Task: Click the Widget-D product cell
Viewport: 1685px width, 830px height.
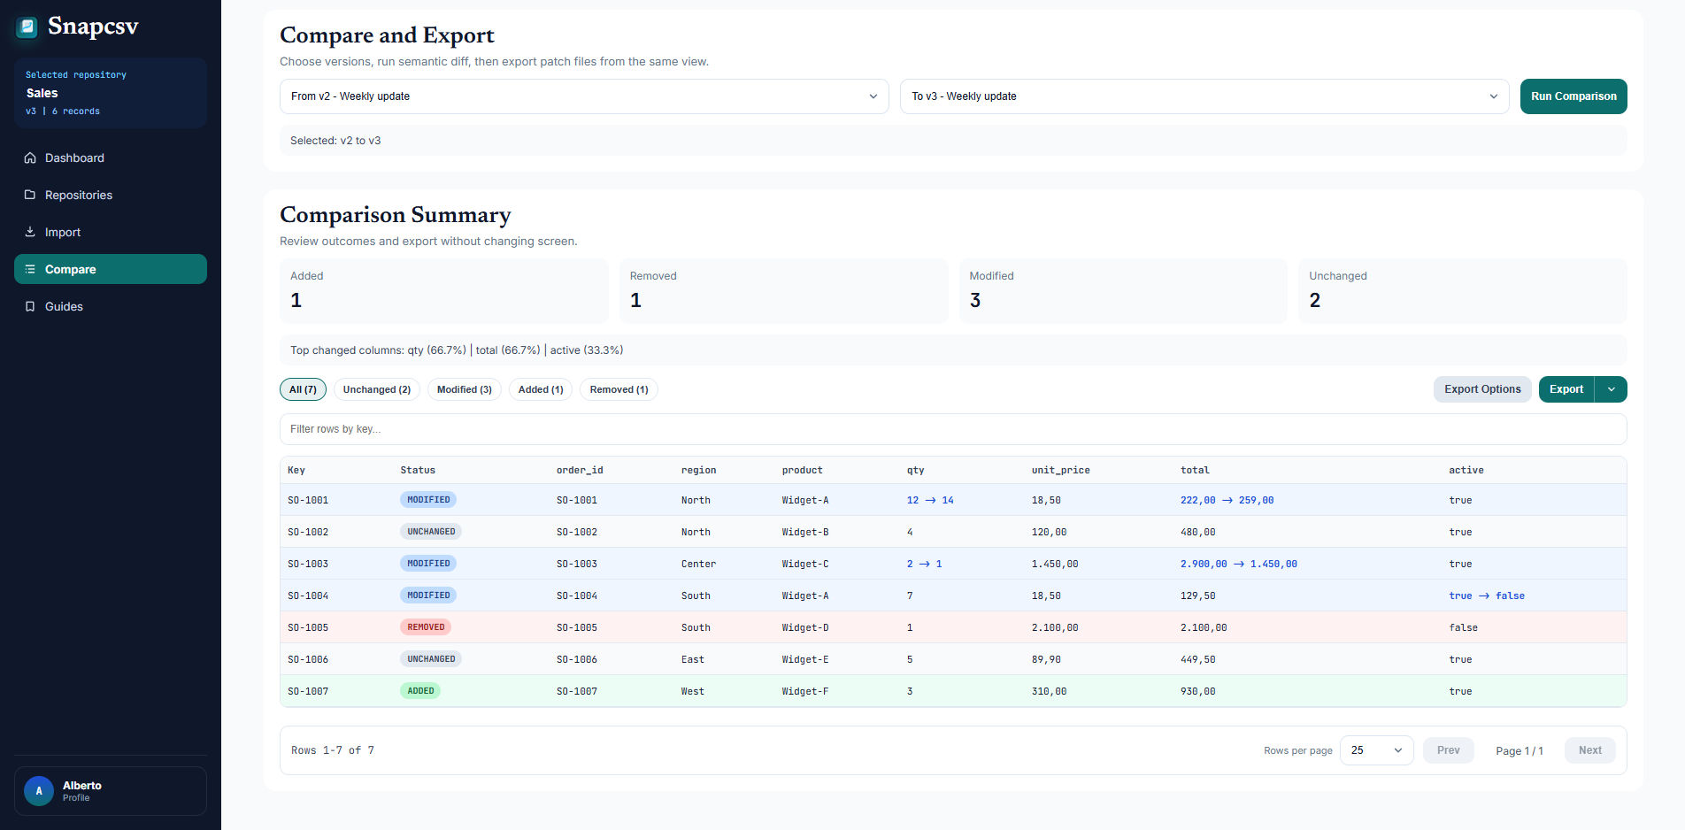Action: [805, 627]
